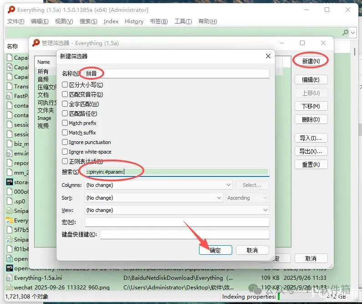Close the 新建筛选器 dialog
362x304 pixels.
(268, 56)
